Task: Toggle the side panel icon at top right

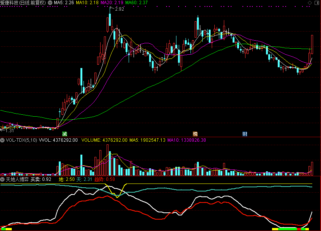Action: (x=317, y=3)
